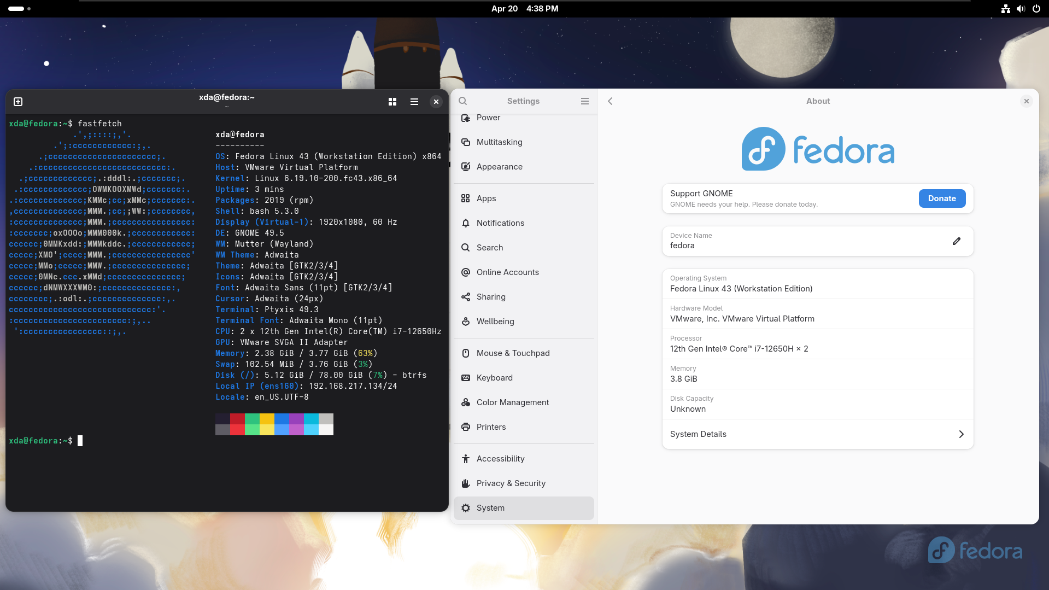Click the Accessibility figure icon
This screenshot has height=590, width=1049.
(x=466, y=459)
